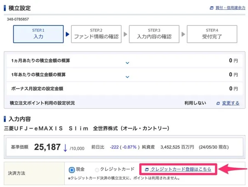
Task: Click percentage change -0.87%
Action: pos(129,147)
